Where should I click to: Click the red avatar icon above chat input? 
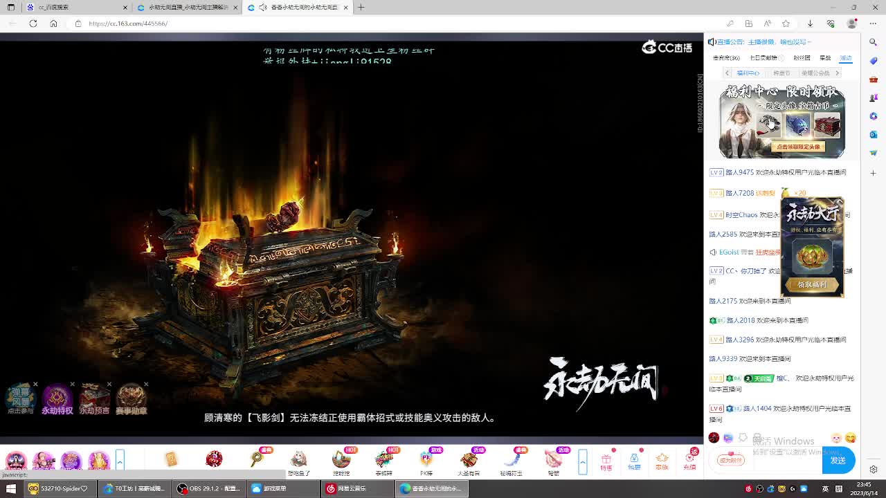pyautogui.click(x=714, y=438)
